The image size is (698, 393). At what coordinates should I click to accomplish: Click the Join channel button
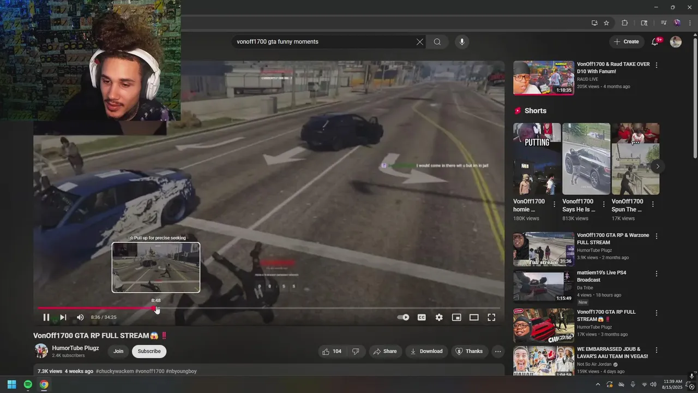[x=118, y=352]
